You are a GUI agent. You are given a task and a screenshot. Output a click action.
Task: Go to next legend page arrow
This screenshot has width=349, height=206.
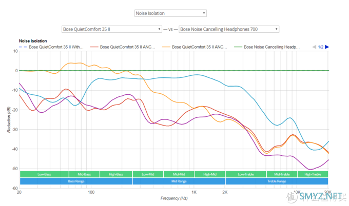(327, 47)
